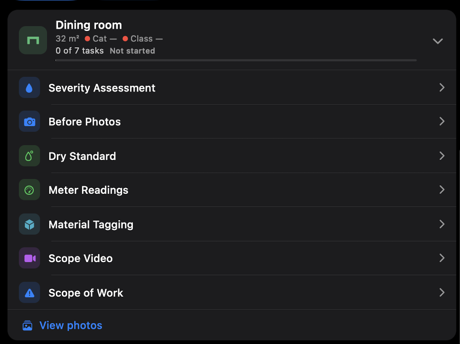The width and height of the screenshot is (460, 344).
Task: Click the Dining room table icon
Action: coord(33,40)
